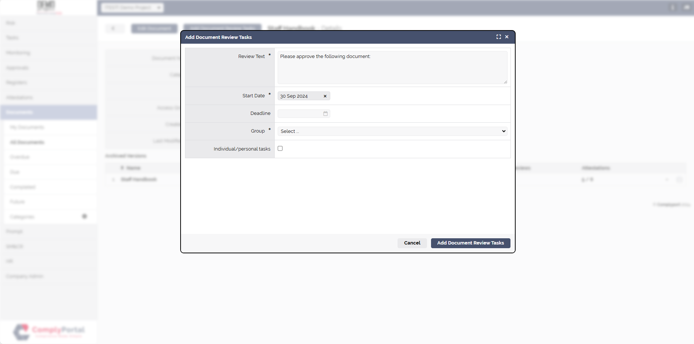Open My Documents in sidebar
This screenshot has height=344, width=694.
[27, 127]
